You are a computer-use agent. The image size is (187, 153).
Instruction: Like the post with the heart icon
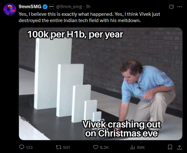coord(96,147)
